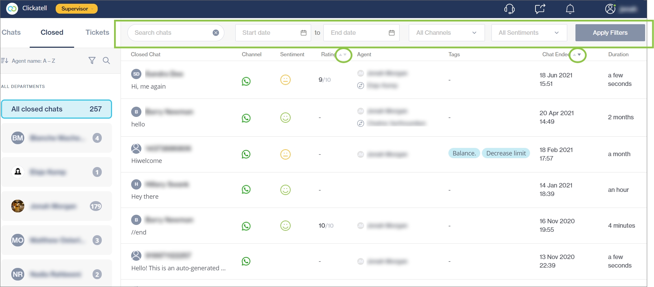654x287 pixels.
Task: Open the notifications bell
Action: (x=570, y=9)
